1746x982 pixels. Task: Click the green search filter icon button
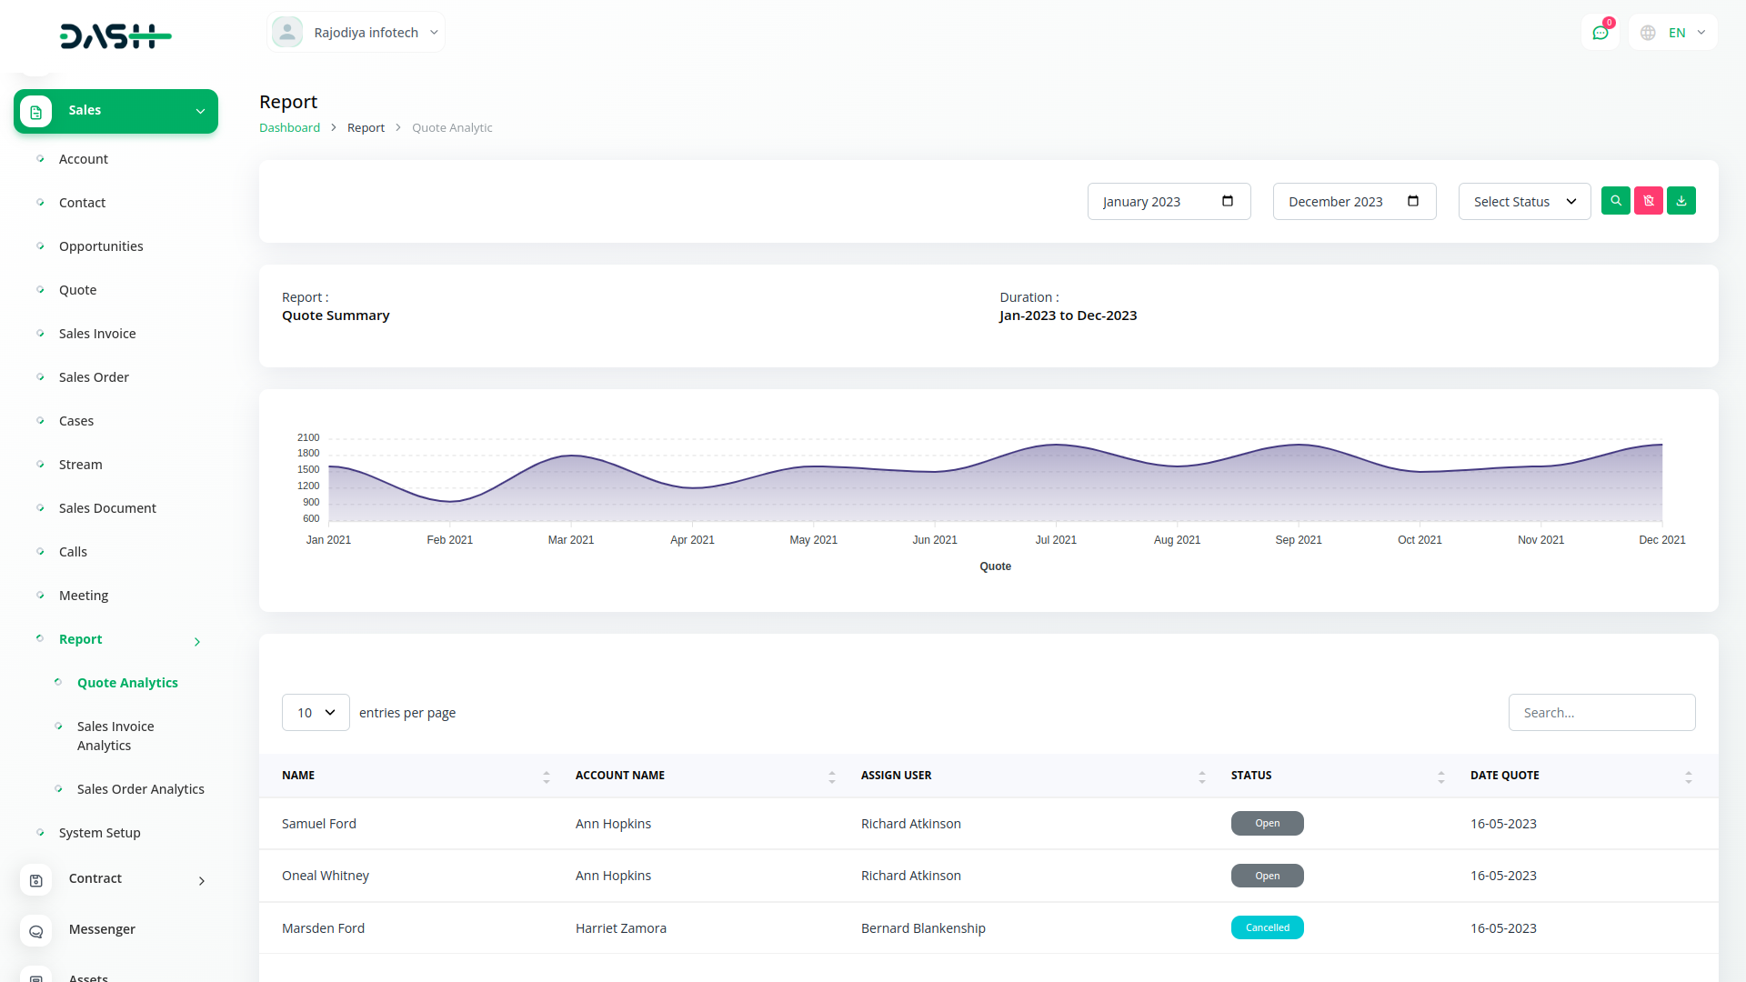click(x=1615, y=201)
